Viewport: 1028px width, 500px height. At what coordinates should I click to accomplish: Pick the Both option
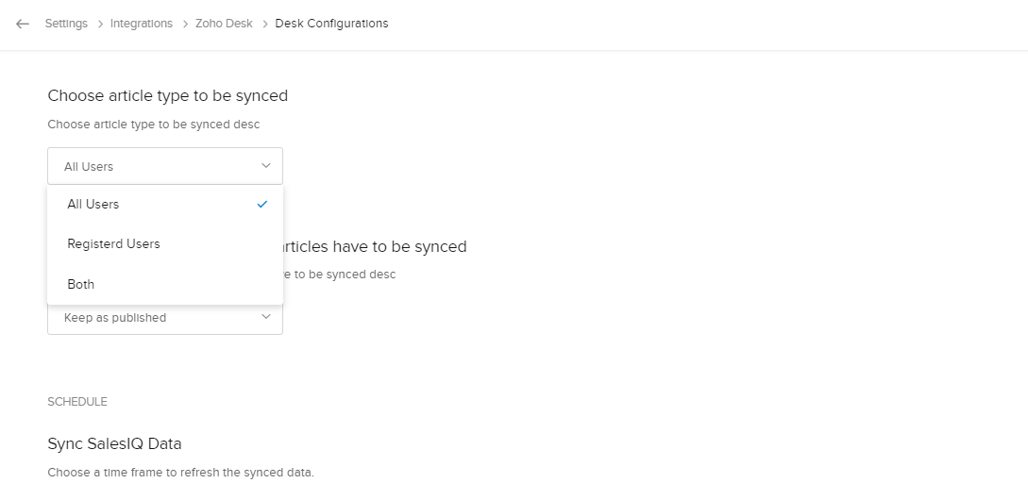tap(81, 284)
